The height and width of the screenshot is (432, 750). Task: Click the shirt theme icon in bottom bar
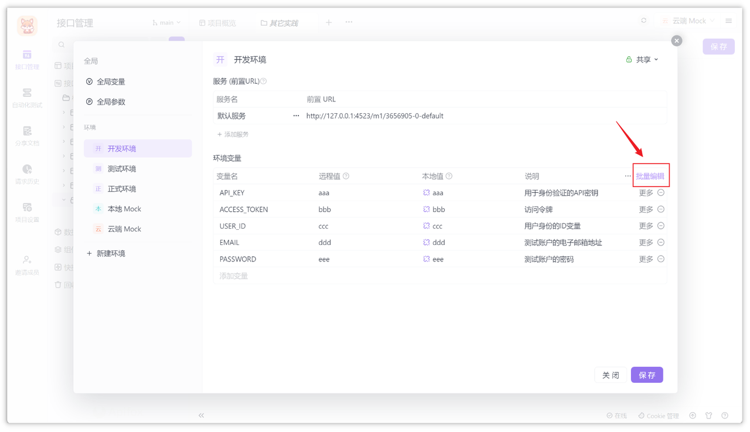[709, 416]
